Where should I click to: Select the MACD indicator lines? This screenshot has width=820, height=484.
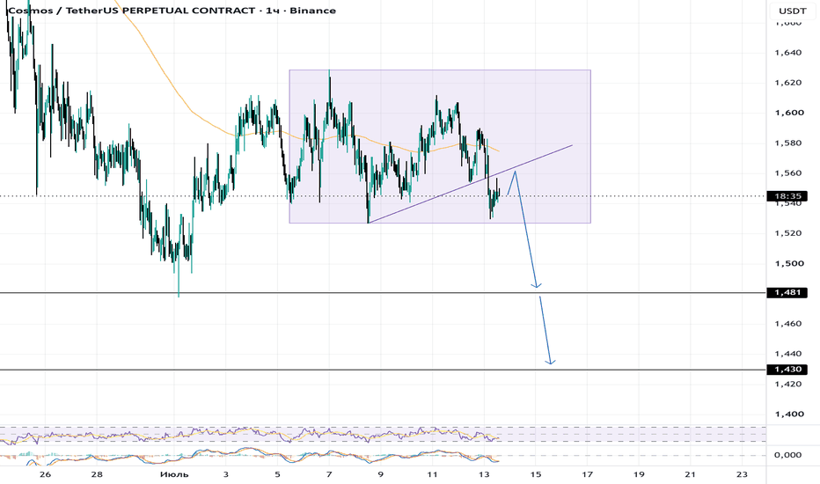(x=251, y=456)
